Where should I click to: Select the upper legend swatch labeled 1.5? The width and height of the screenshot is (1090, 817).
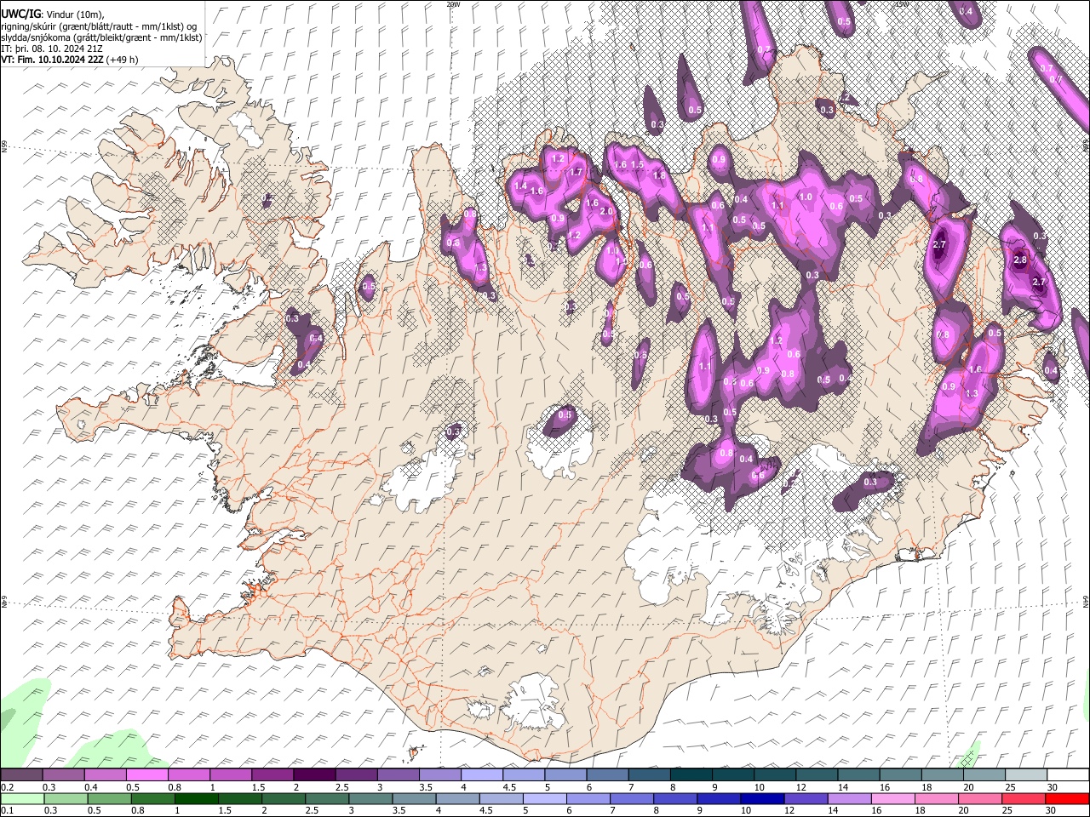[x=272, y=775]
